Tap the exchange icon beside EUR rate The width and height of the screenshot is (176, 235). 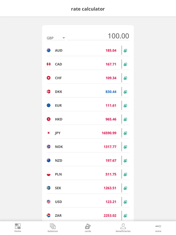click(125, 105)
